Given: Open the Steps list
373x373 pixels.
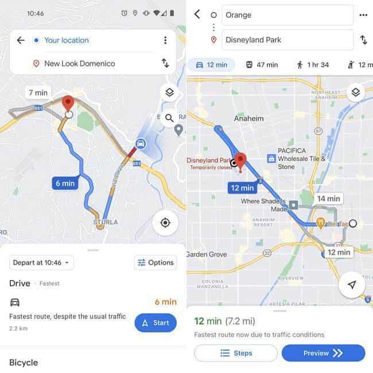Looking at the screenshot, I should tap(236, 353).
